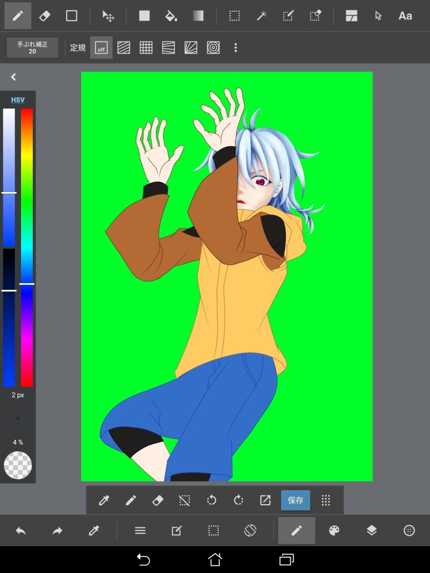Screen dimensions: 430x573
Task: Adjust the brightness value slider bar
Action: coord(9,318)
